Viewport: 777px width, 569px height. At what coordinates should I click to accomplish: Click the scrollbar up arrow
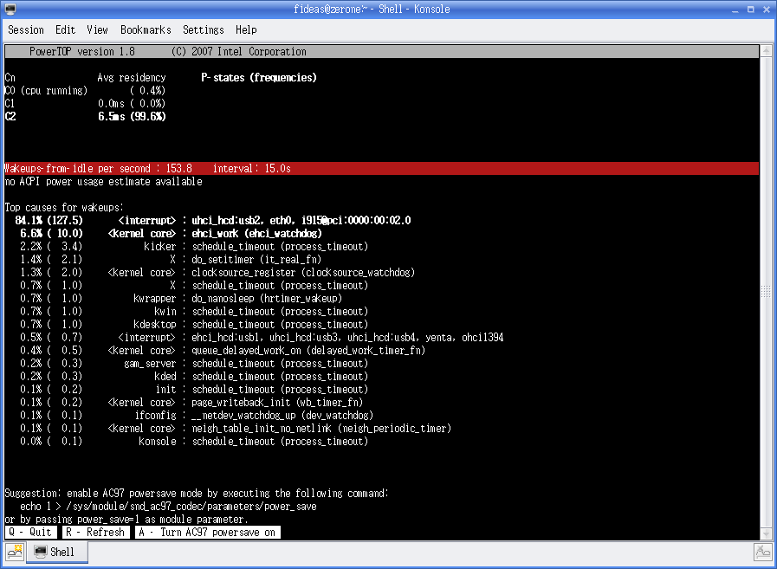(x=766, y=50)
